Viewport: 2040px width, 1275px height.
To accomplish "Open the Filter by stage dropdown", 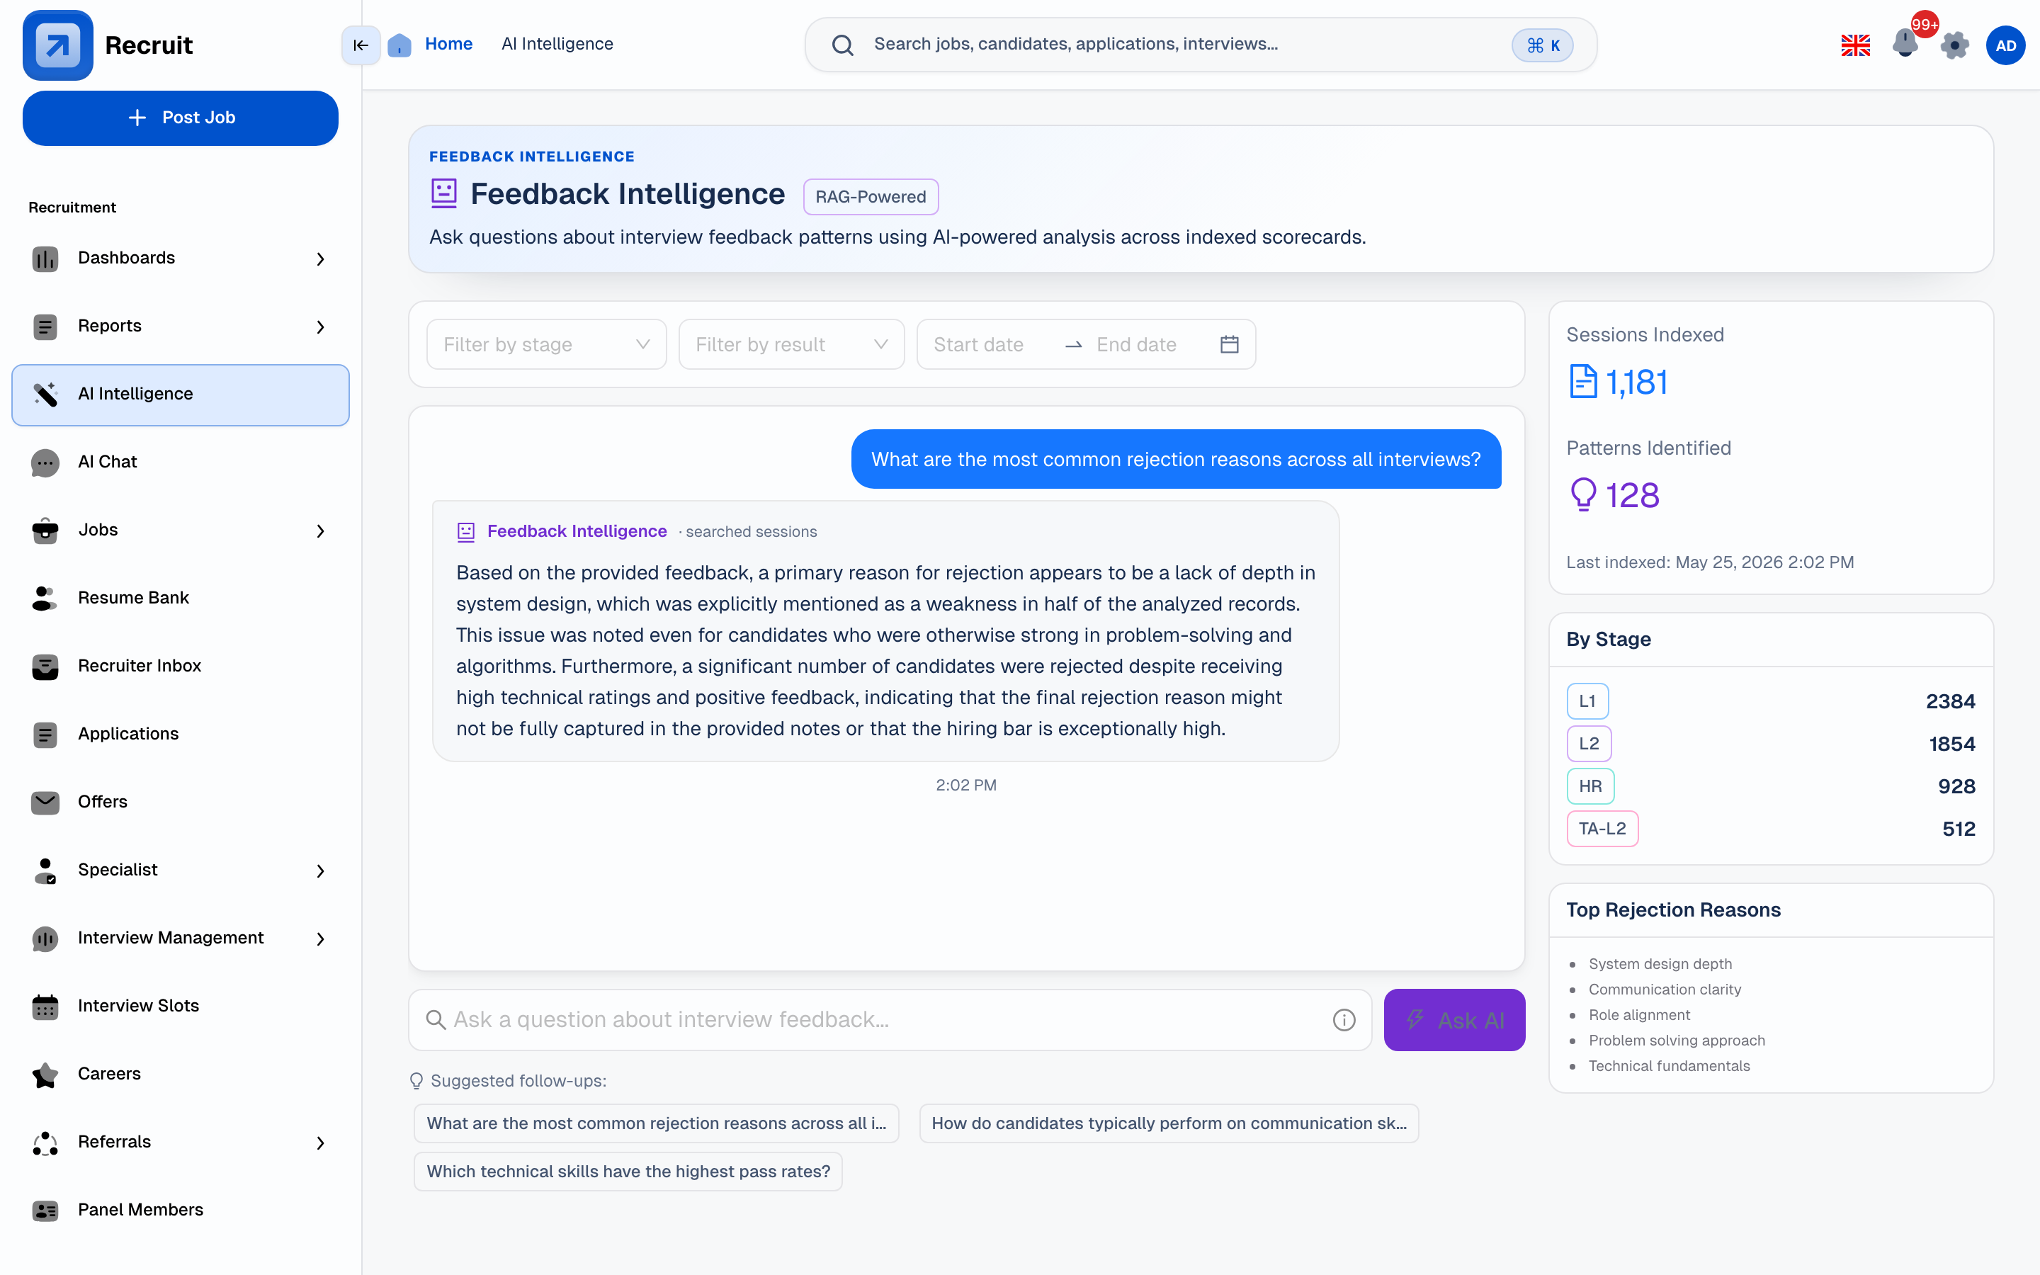I will (x=546, y=344).
